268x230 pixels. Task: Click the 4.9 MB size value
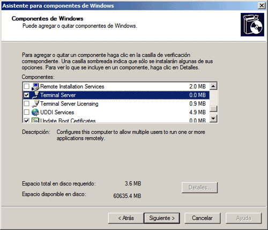pyautogui.click(x=197, y=112)
